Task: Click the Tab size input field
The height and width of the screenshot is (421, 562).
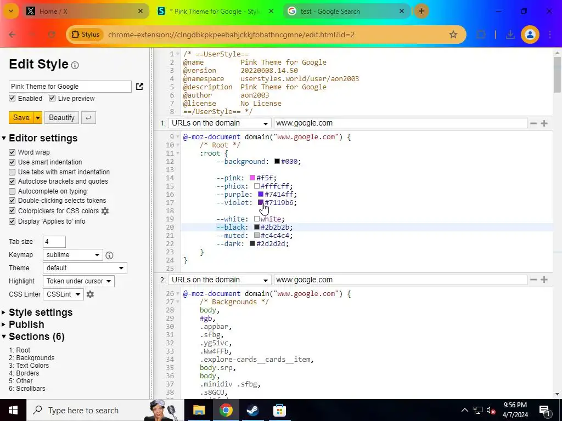Action: click(x=54, y=242)
